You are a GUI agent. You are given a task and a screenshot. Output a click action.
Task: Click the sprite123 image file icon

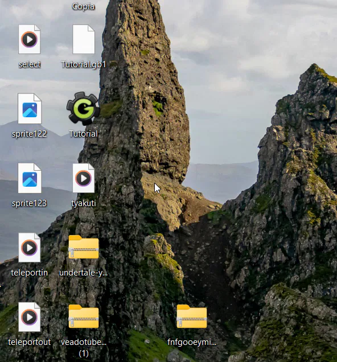pyautogui.click(x=30, y=178)
